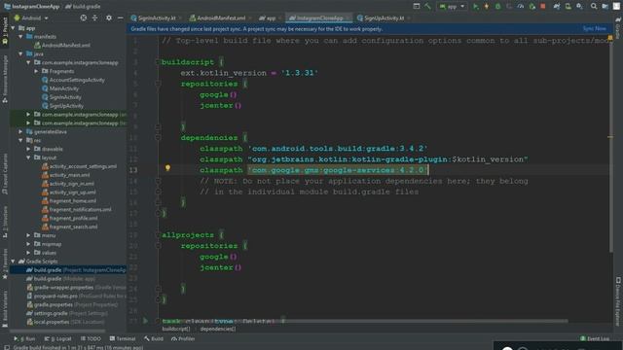Open the Run bottom tool button
Viewport: 623px width, 350px height.
24,339
